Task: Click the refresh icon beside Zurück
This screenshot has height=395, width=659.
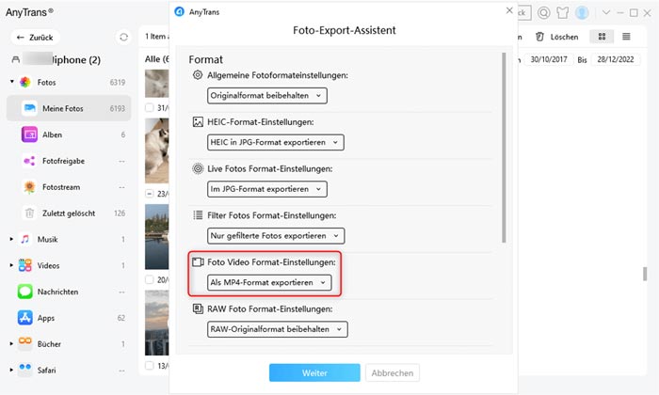Action: [x=123, y=38]
